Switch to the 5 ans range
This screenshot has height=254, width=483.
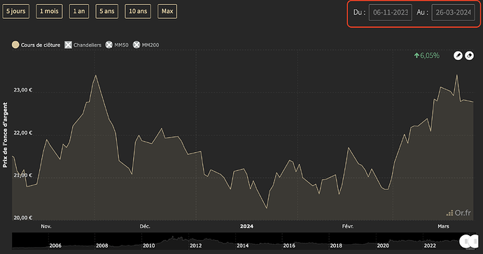(107, 11)
